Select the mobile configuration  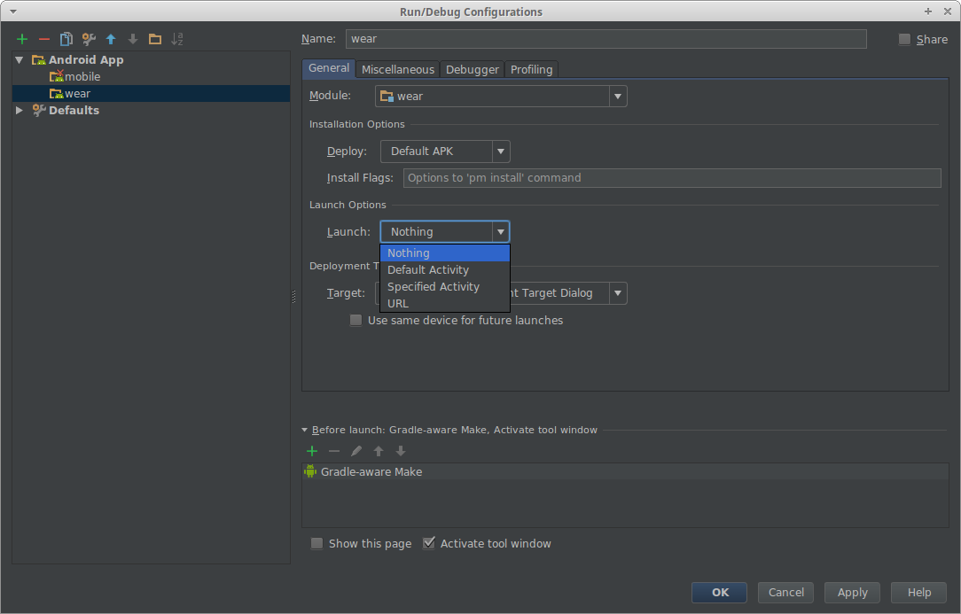(151, 76)
